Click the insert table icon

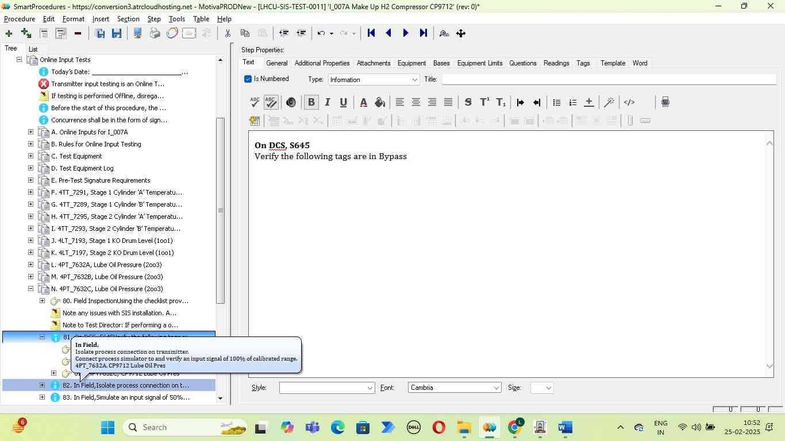click(255, 121)
